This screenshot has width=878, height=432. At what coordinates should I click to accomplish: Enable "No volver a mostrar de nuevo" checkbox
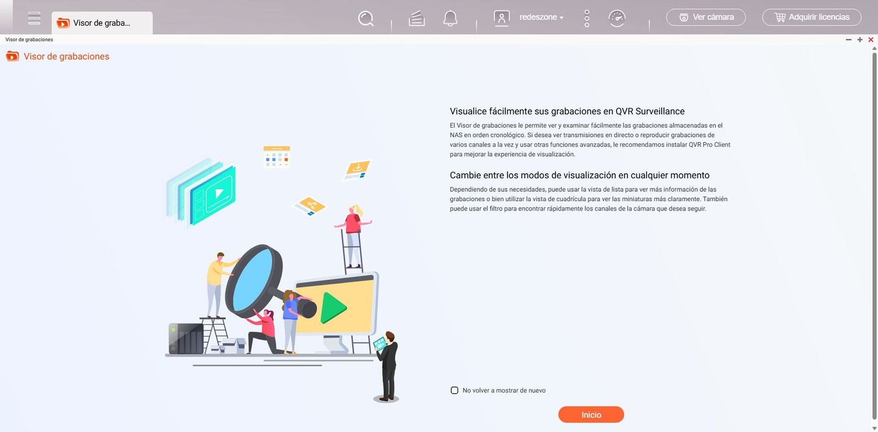coord(454,390)
